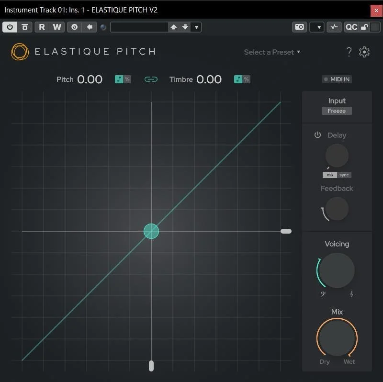Click the Pitch value 0.00

point(90,79)
